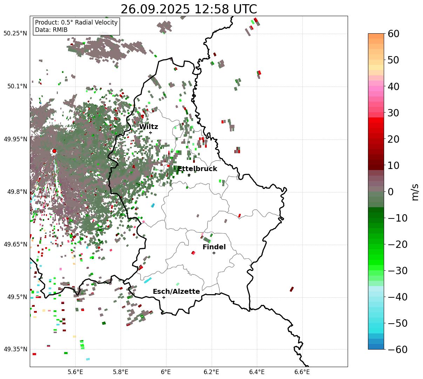The height and width of the screenshot is (379, 423).
Task: Click the 40 value on colorbar
Action: pos(394,86)
